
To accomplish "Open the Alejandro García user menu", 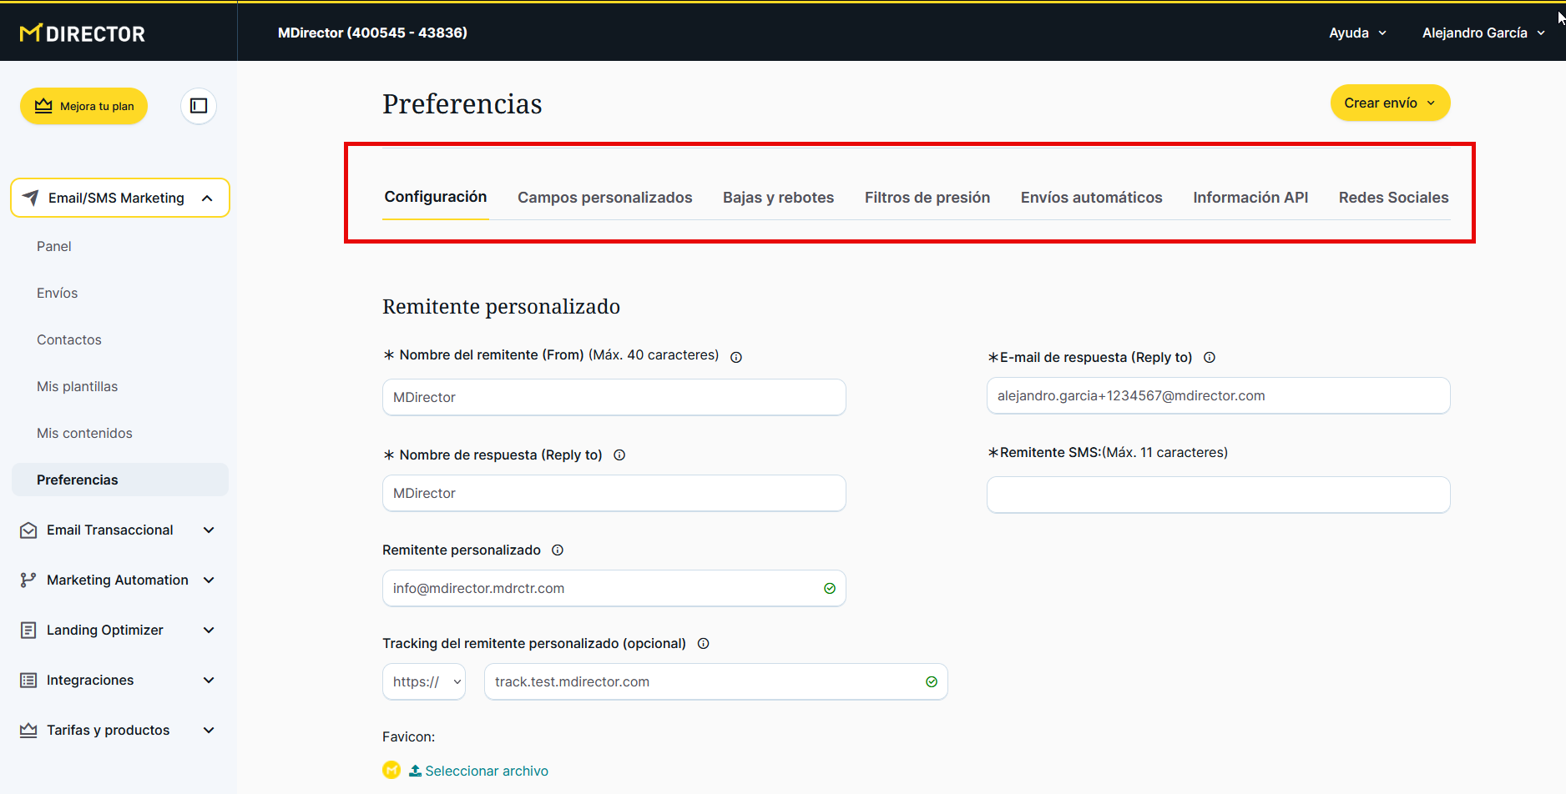I will pos(1483,33).
